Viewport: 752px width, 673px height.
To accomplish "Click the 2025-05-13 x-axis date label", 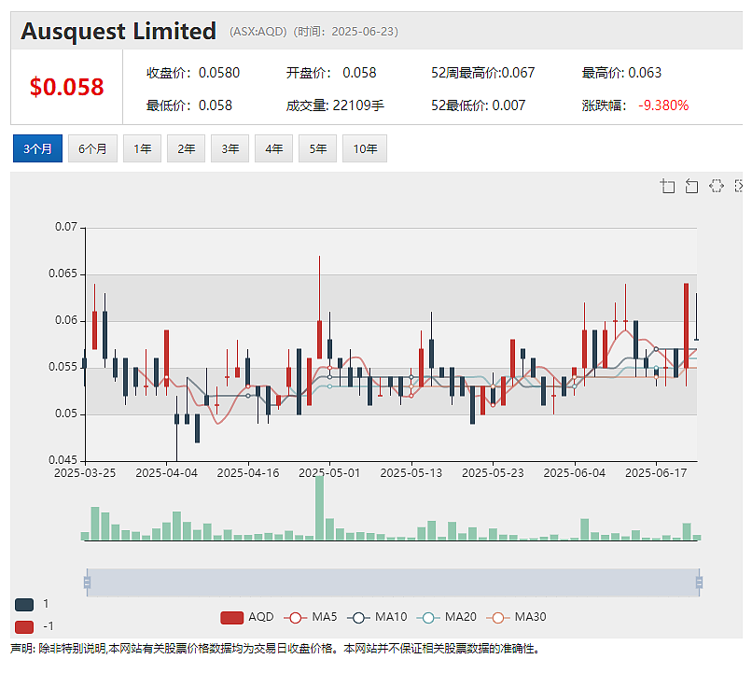I will 411,473.
